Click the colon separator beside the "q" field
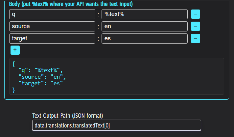The height and width of the screenshot is (137, 234). (x=98, y=14)
